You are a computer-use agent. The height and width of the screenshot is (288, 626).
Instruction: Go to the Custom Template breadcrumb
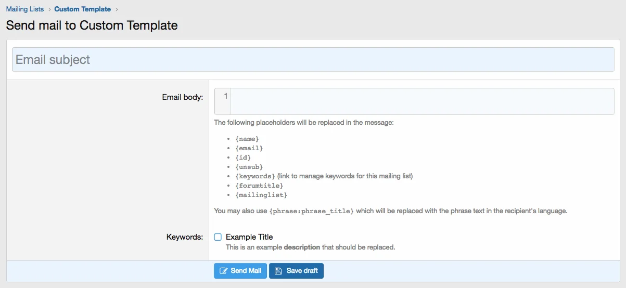[x=82, y=9]
